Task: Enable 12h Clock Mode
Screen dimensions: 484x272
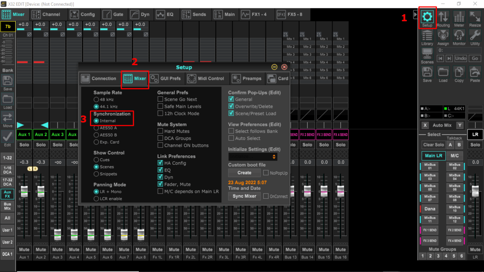Action: pyautogui.click(x=161, y=114)
